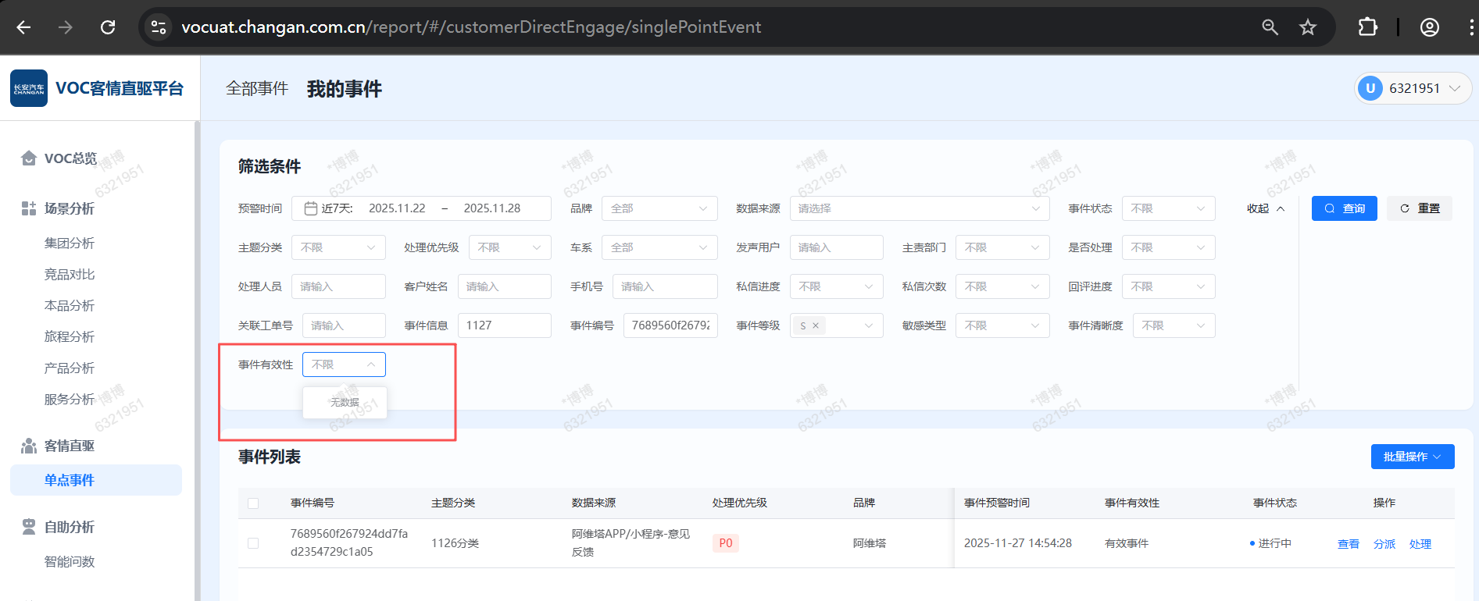1479x601 pixels.
Task: Expand the 品牌 dropdown
Action: [659, 208]
